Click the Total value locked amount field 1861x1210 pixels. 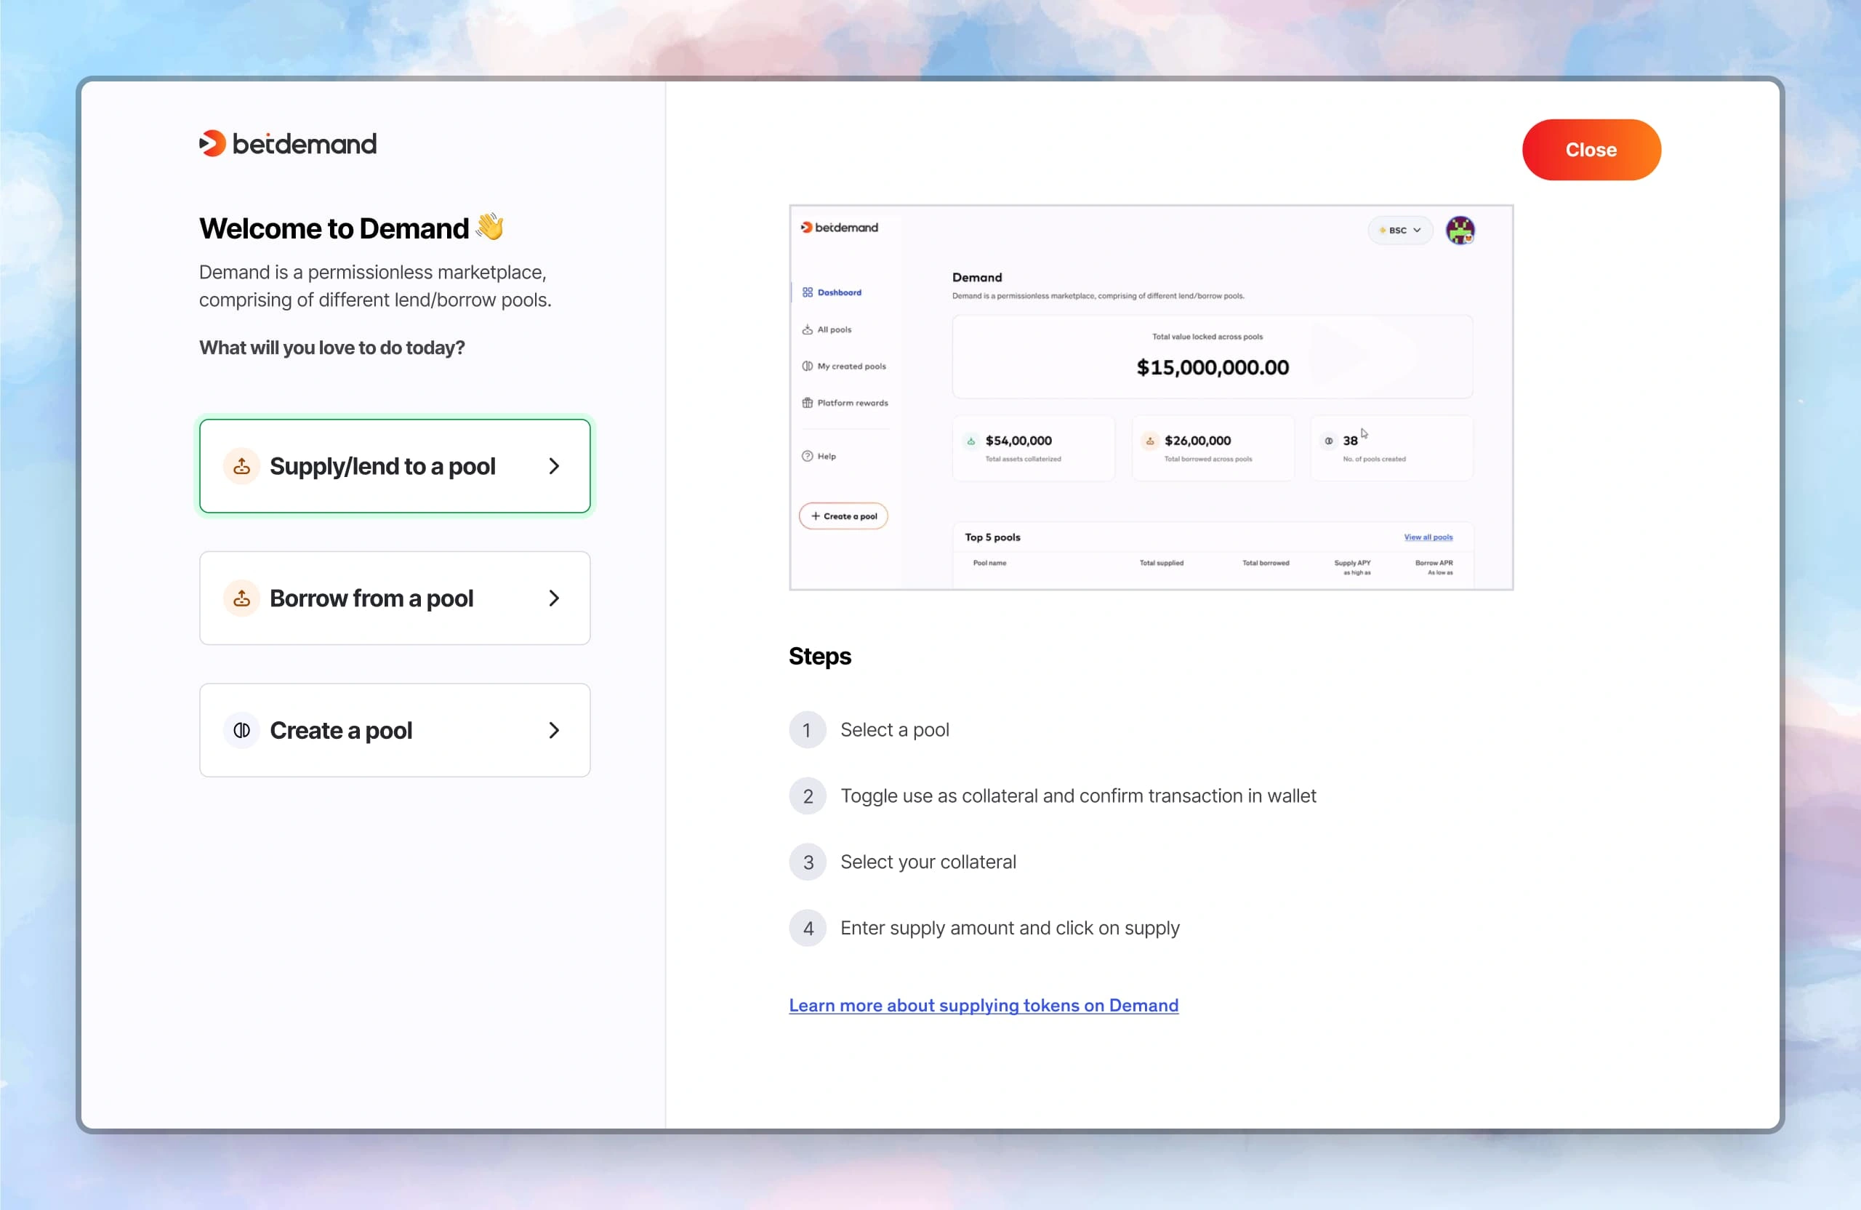coord(1211,366)
